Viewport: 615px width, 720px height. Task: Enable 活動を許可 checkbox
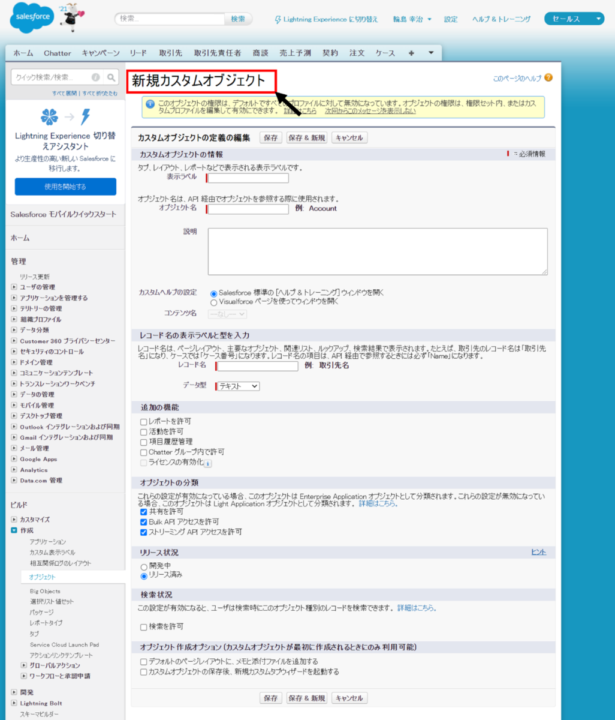[143, 432]
